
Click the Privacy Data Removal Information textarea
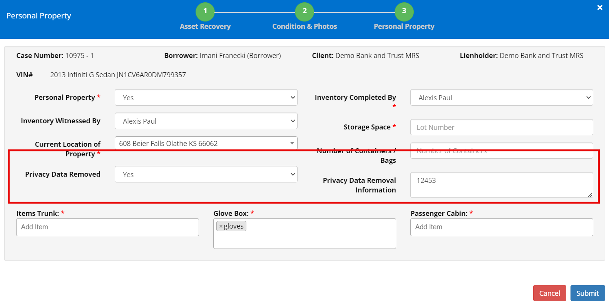(502, 185)
